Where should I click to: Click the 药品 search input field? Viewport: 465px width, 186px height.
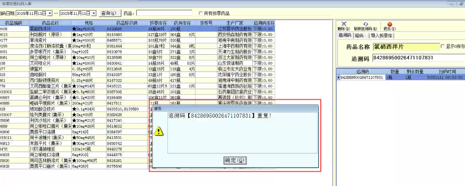[164, 13]
